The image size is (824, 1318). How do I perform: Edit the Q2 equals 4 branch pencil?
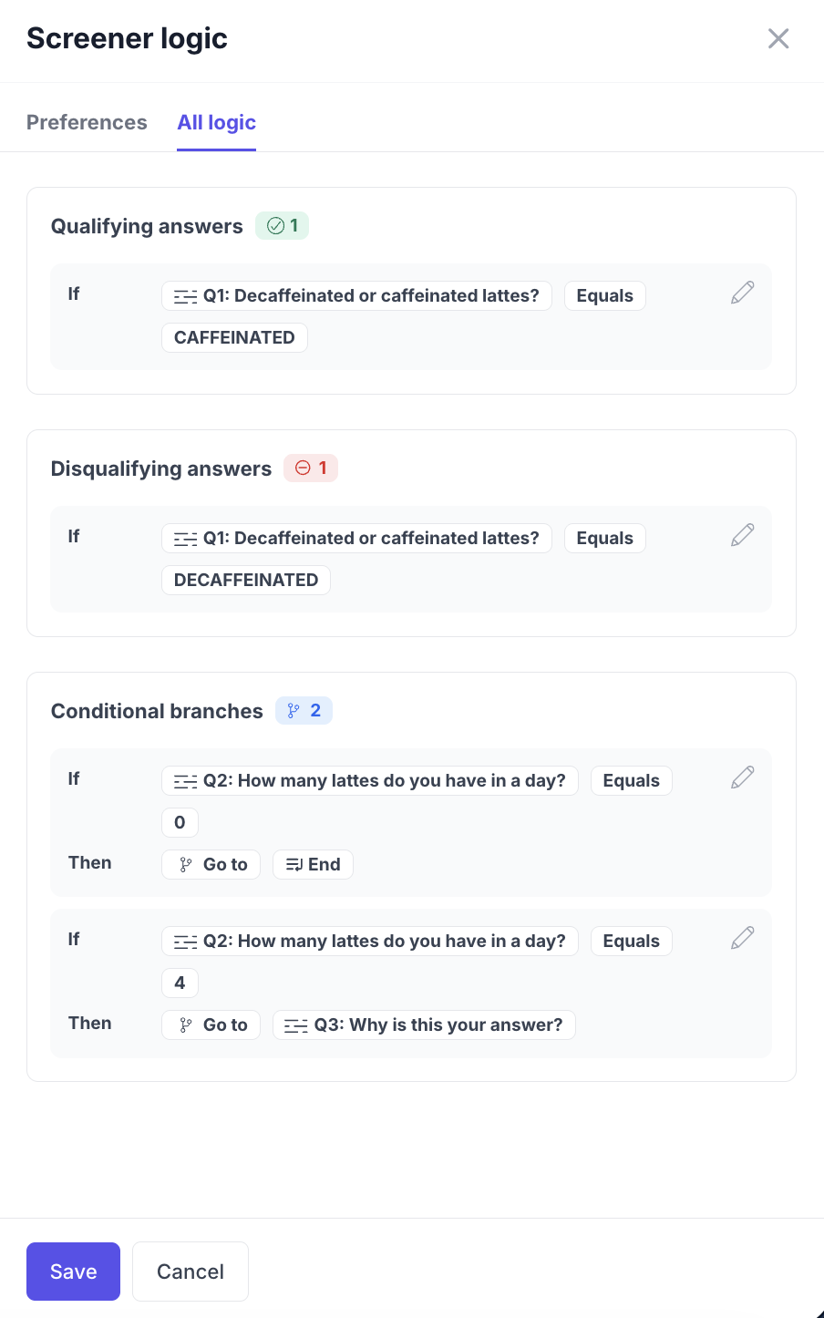[x=743, y=938]
